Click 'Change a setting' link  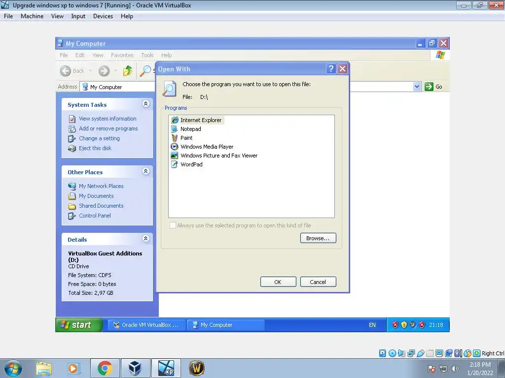click(x=99, y=138)
